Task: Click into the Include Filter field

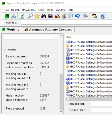Action: click(x=102, y=103)
